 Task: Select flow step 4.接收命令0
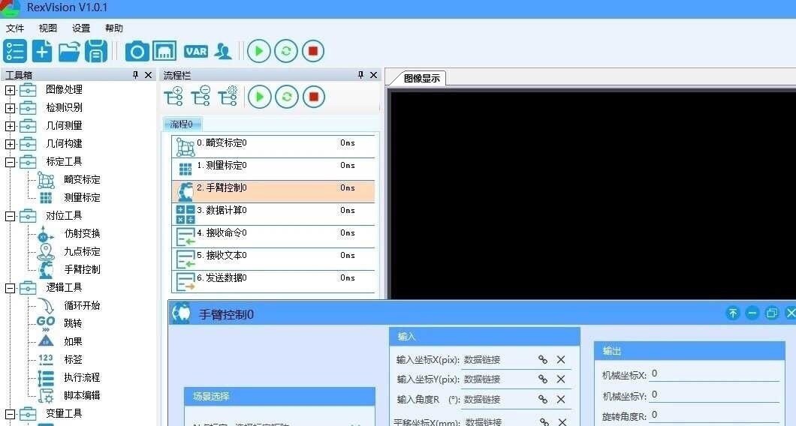273,236
